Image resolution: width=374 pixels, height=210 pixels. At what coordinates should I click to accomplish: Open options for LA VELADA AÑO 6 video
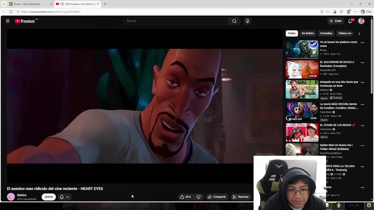(x=362, y=167)
